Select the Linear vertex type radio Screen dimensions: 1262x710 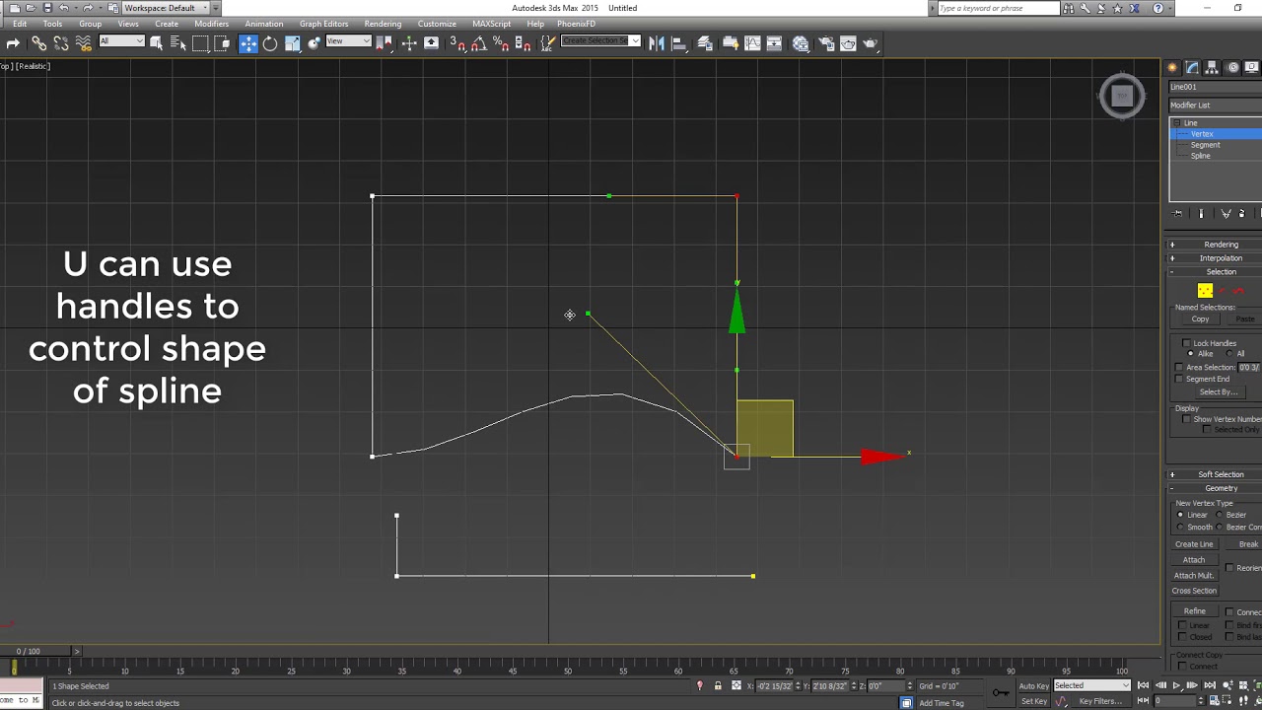(1180, 515)
